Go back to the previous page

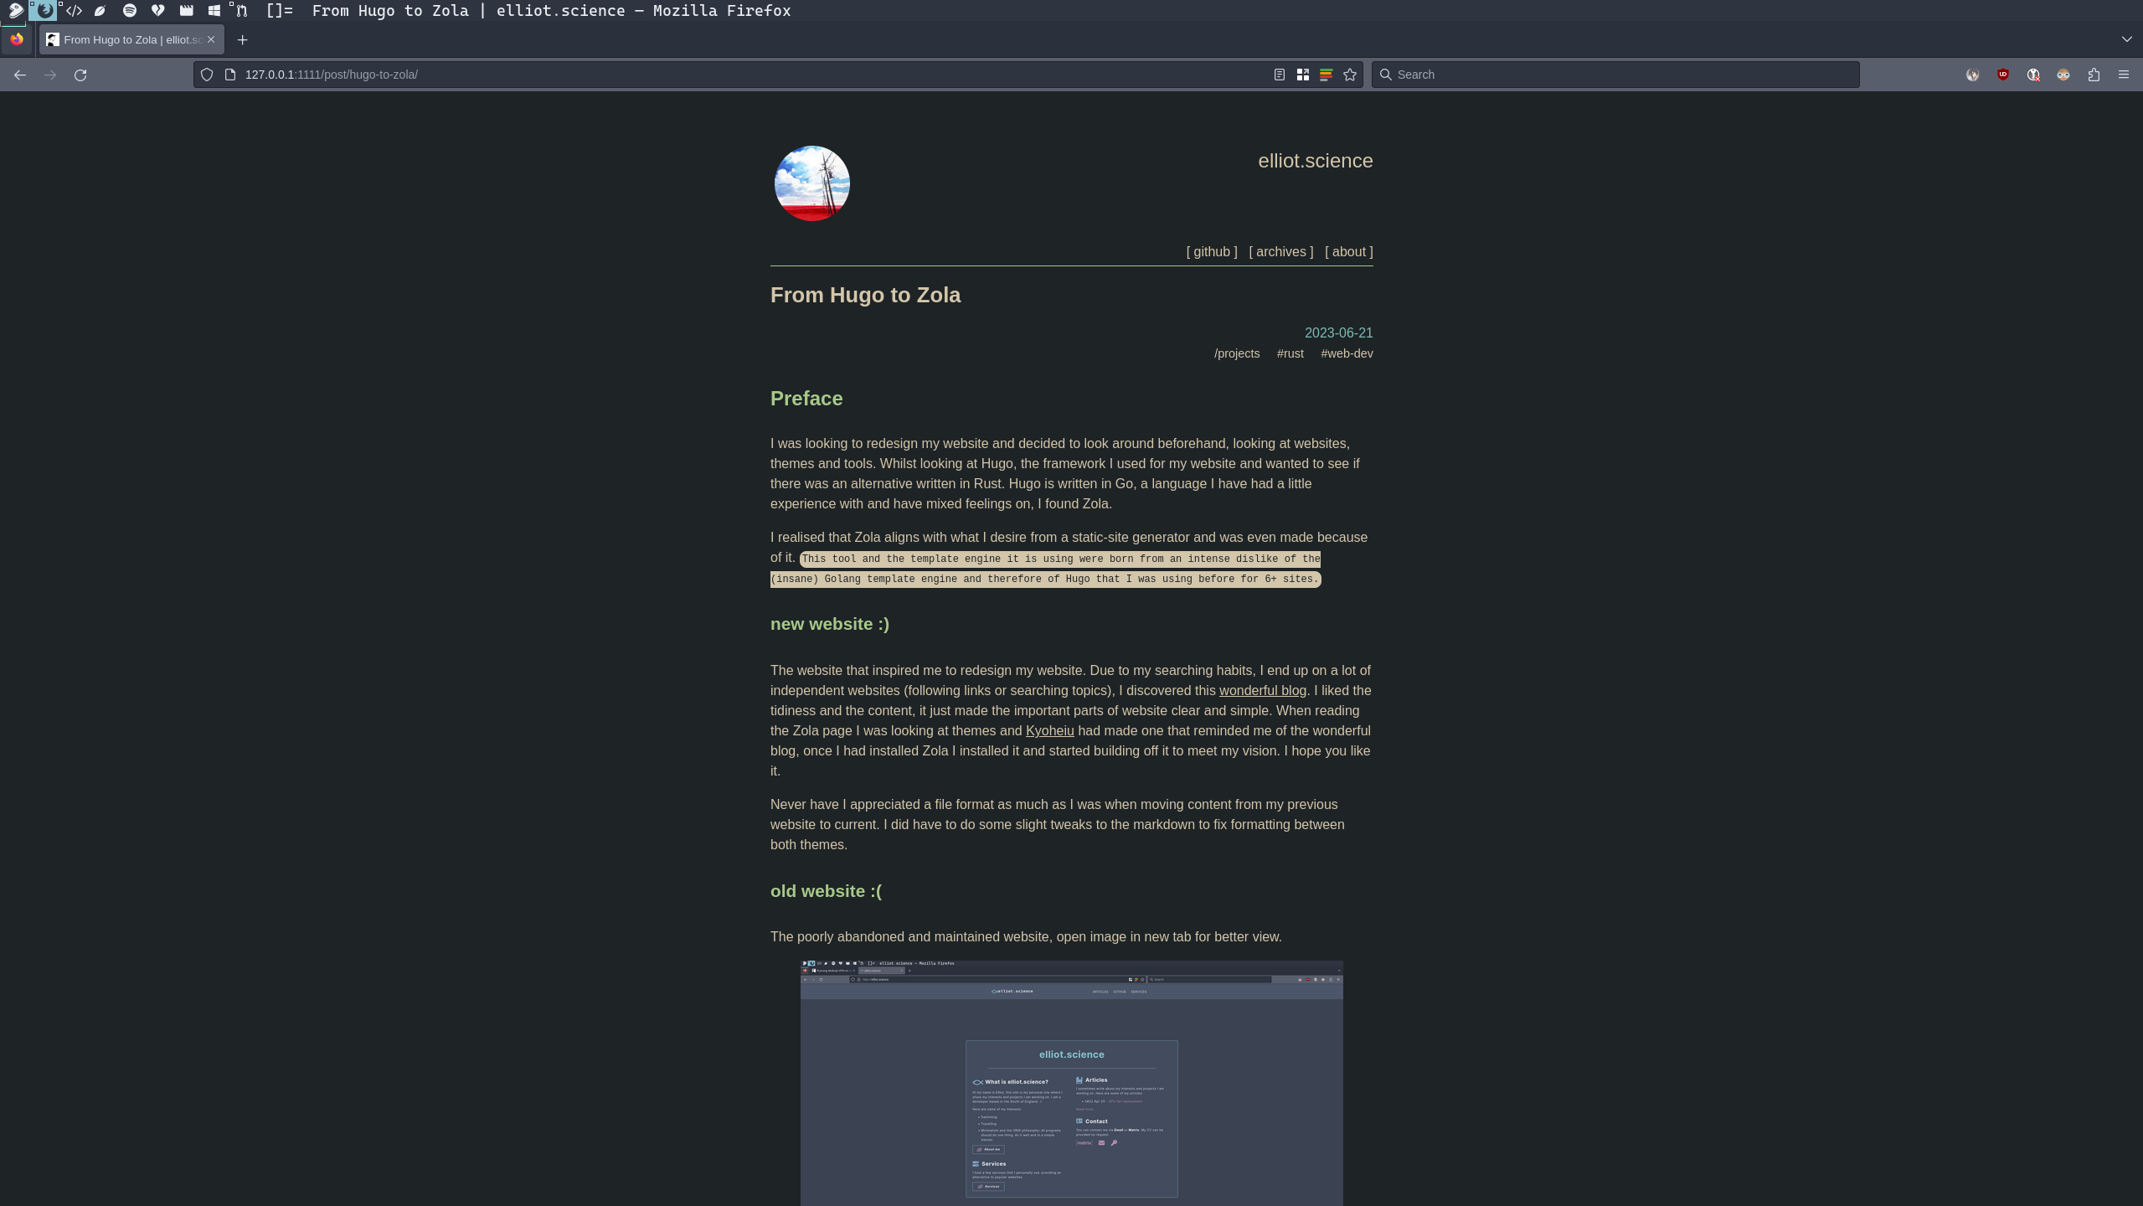tap(20, 75)
